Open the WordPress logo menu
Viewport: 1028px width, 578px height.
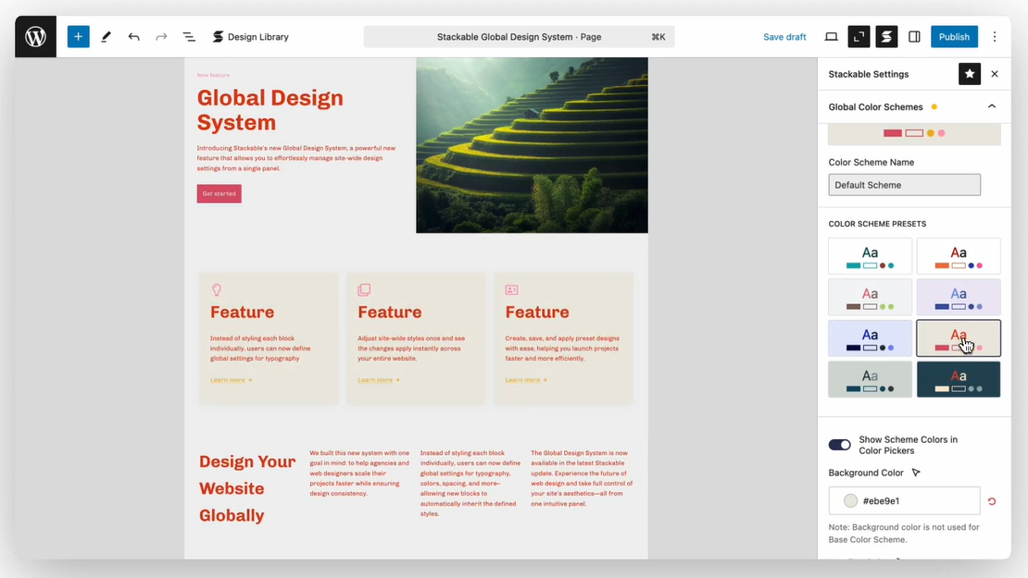34,36
